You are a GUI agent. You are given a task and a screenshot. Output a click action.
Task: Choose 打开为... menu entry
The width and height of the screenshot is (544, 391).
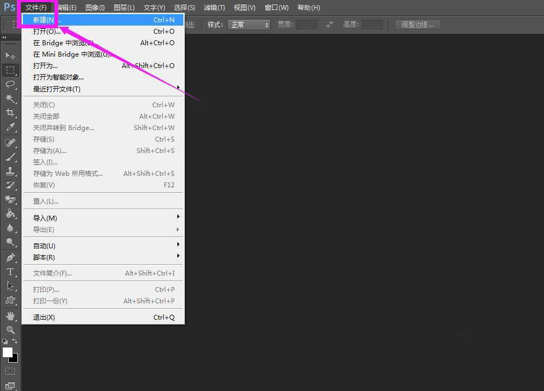(103, 66)
